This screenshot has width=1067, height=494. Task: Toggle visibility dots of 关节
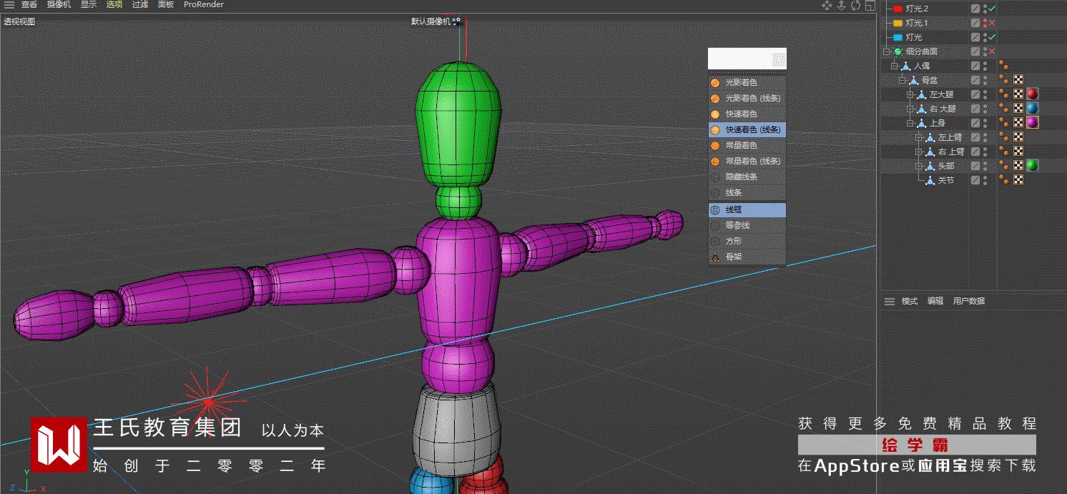(985, 180)
